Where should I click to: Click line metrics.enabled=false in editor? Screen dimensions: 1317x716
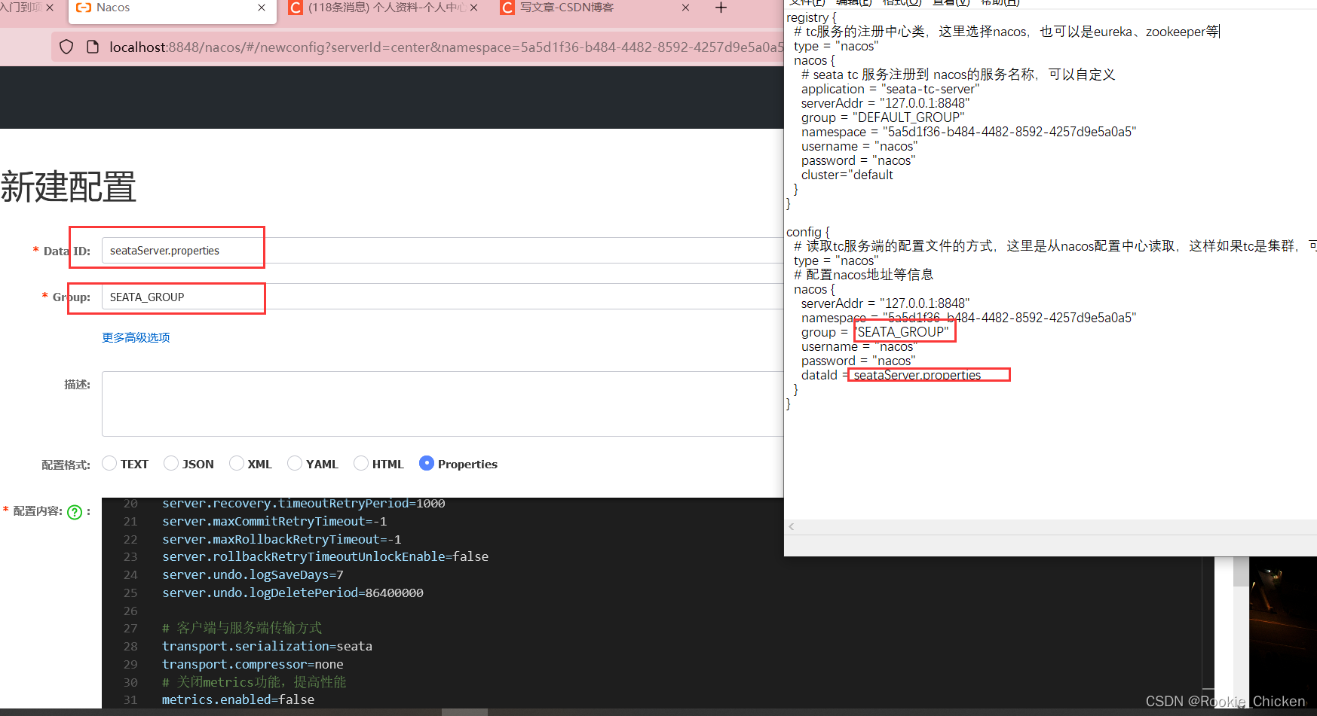pyautogui.click(x=238, y=699)
